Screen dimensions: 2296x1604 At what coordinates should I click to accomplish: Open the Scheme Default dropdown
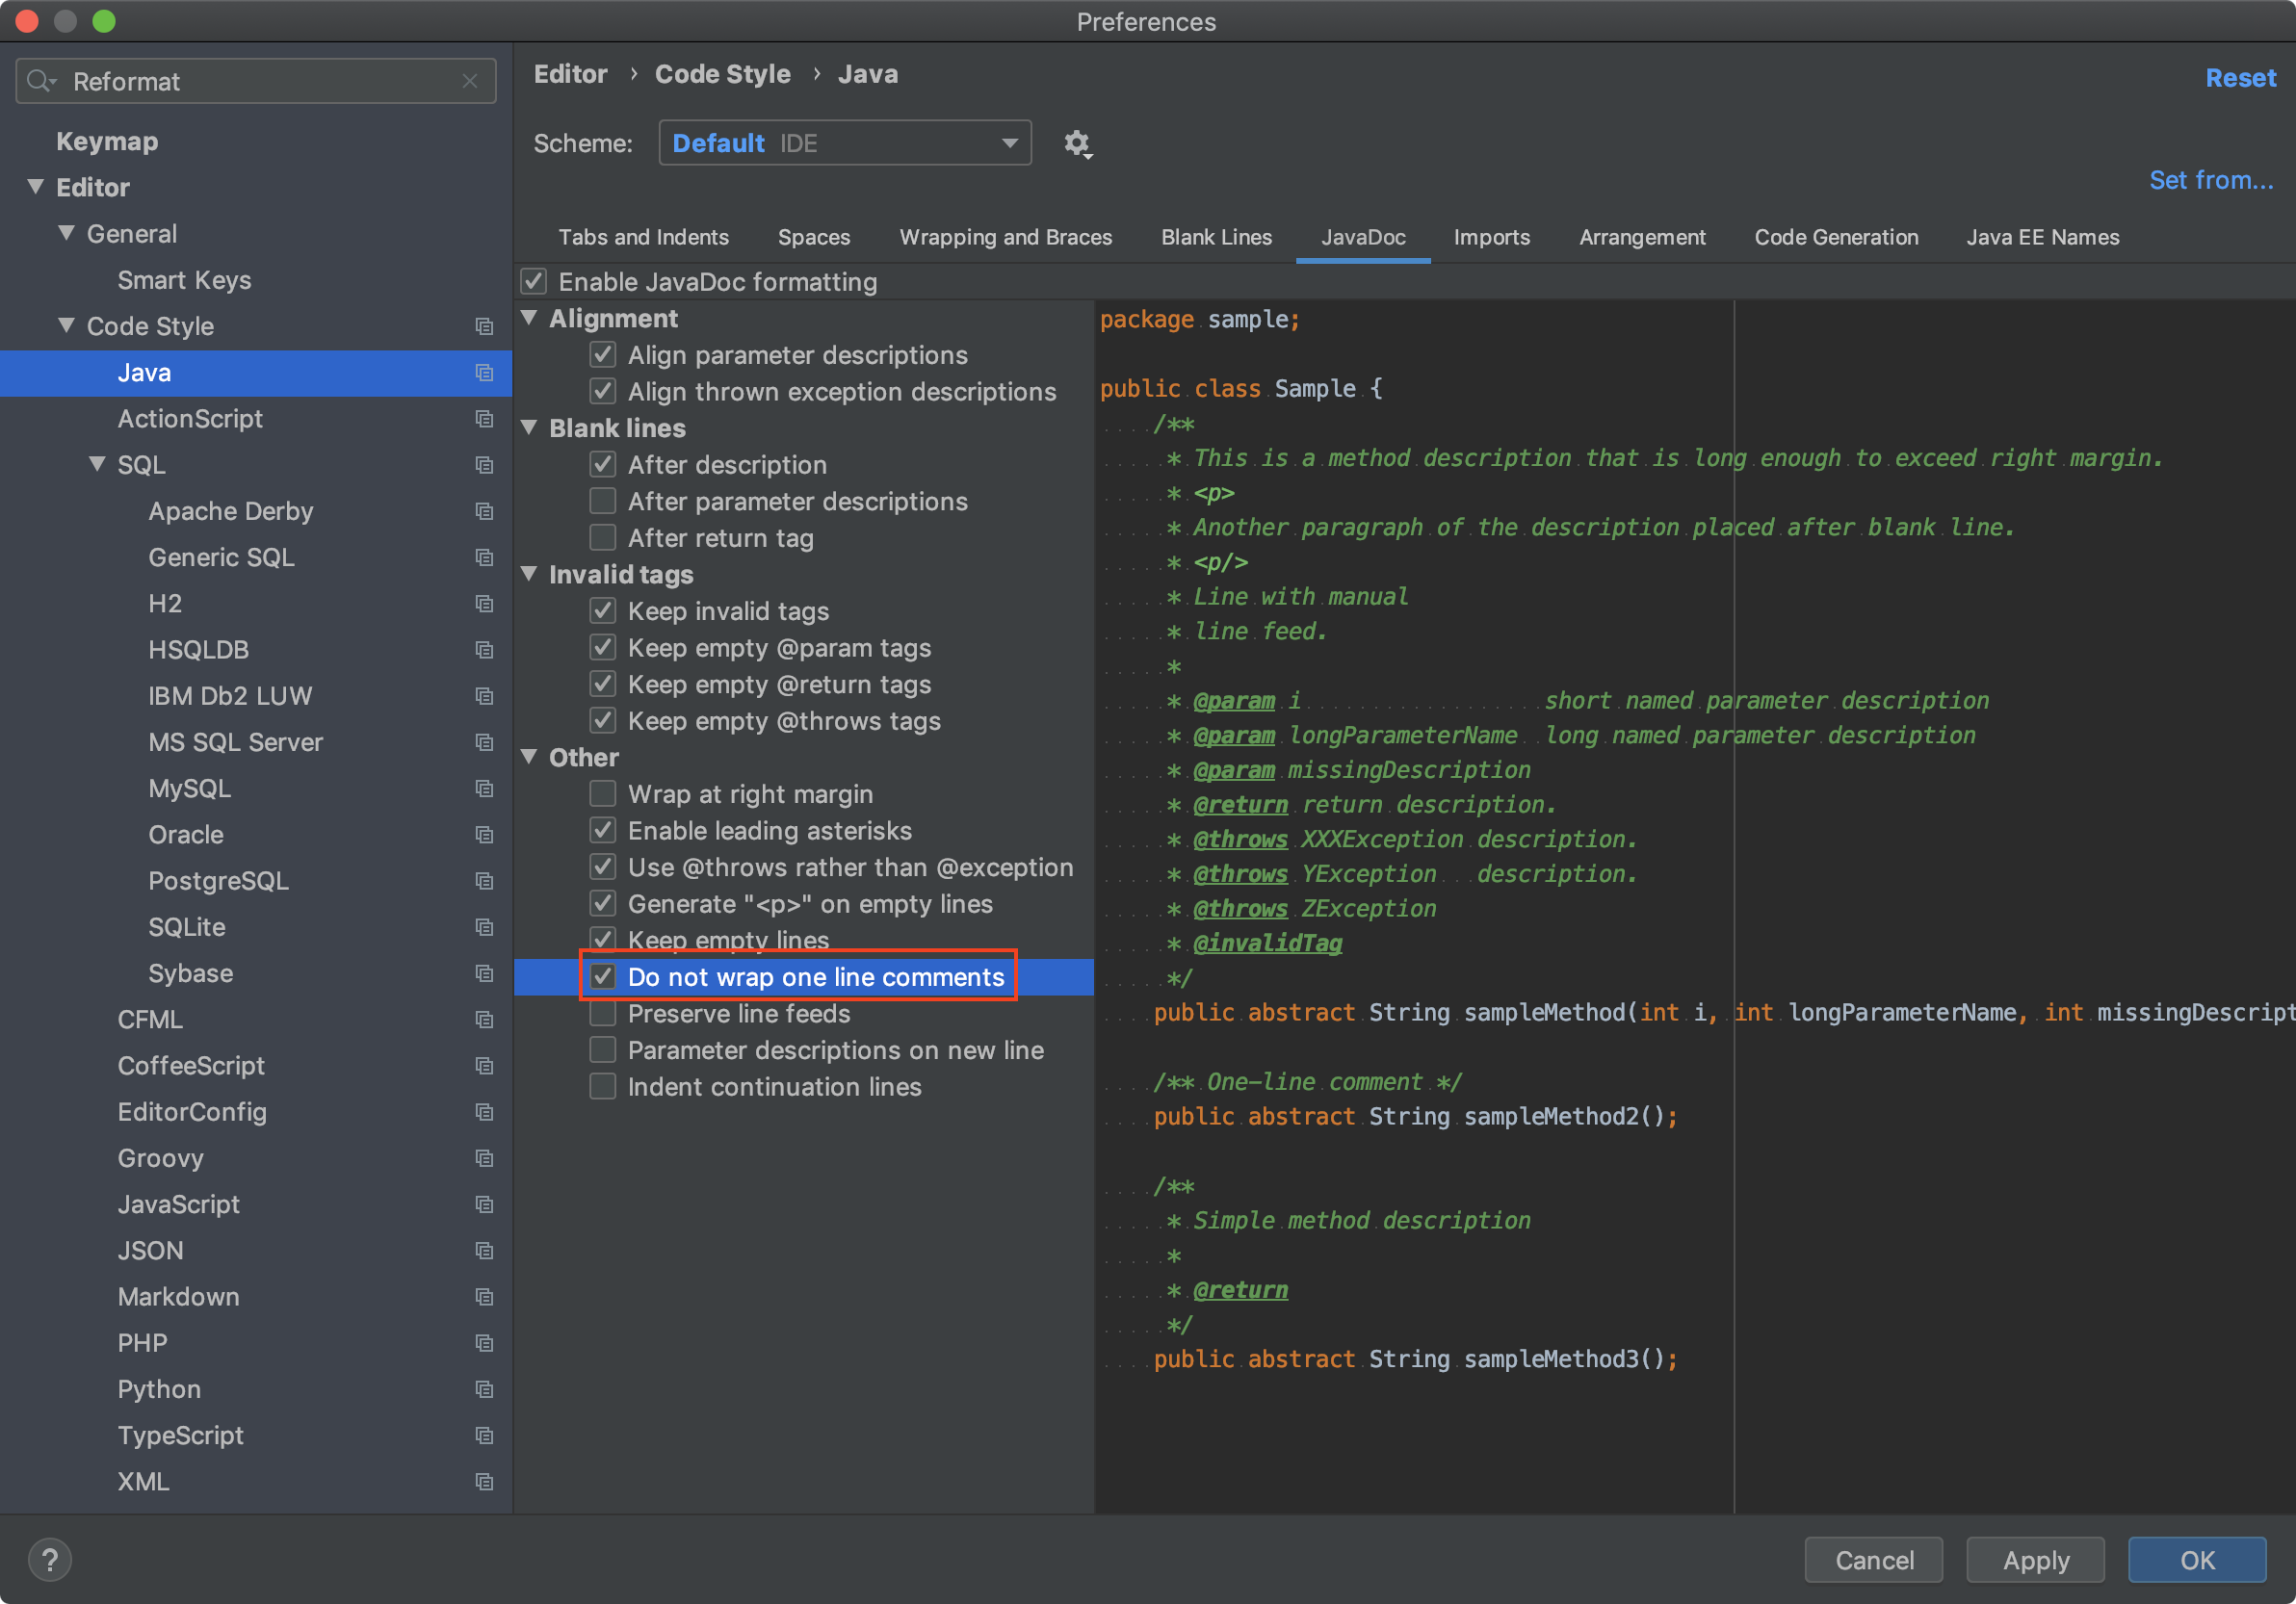[x=844, y=142]
